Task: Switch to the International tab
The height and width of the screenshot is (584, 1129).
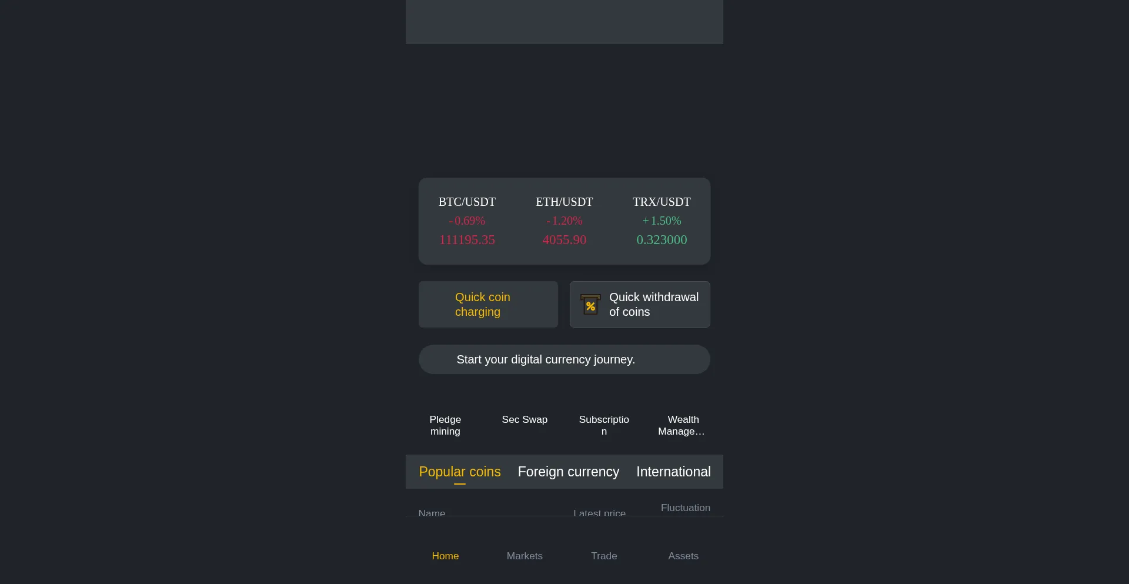Action: tap(673, 472)
